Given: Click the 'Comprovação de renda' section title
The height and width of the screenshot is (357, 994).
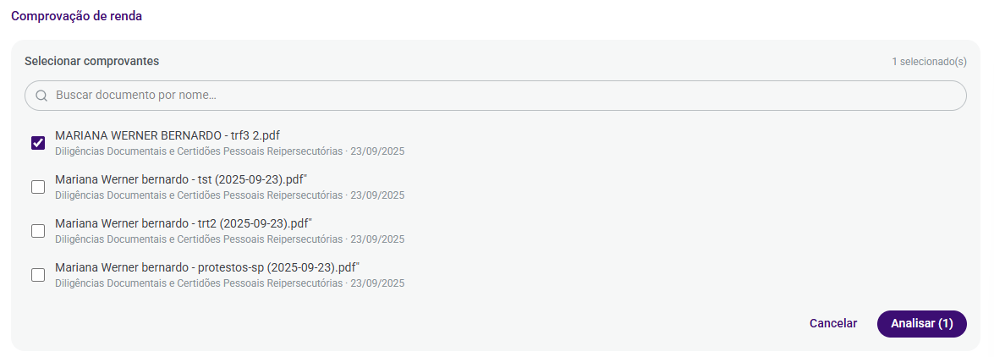Looking at the screenshot, I should [x=77, y=16].
